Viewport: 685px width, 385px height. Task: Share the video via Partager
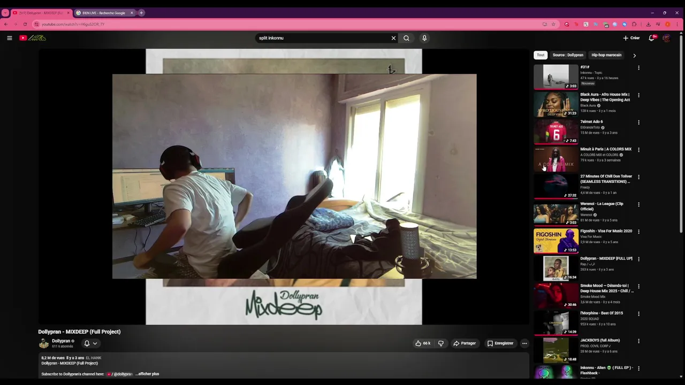pos(465,343)
